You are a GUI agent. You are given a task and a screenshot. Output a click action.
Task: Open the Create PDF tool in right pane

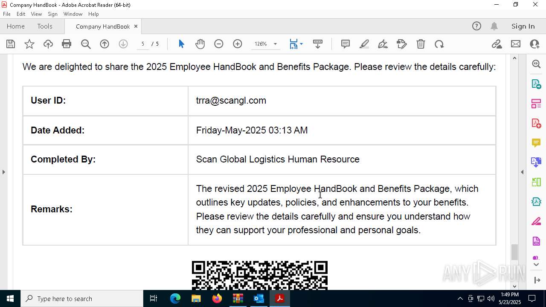[x=536, y=123]
